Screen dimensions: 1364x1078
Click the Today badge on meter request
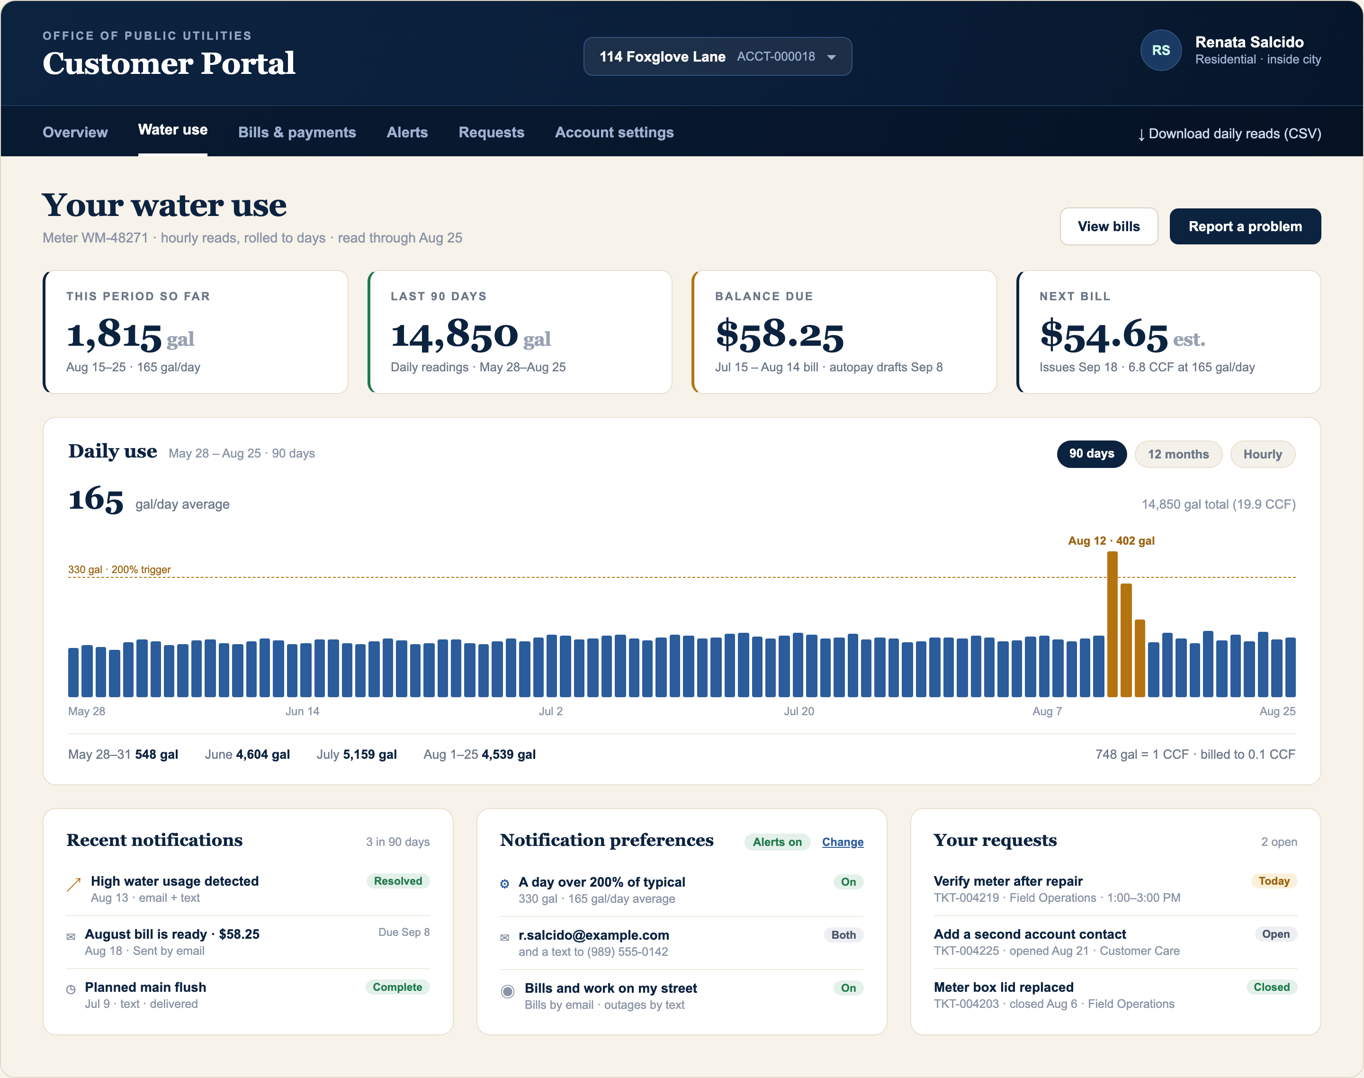(x=1274, y=881)
